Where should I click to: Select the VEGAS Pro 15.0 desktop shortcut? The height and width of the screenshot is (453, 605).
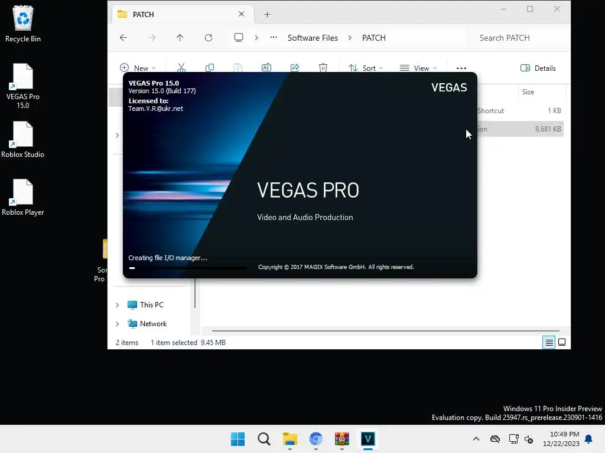[23, 86]
